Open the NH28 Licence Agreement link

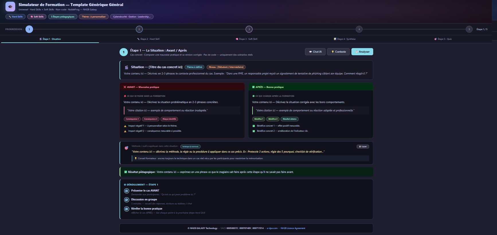pyautogui.click(x=293, y=228)
